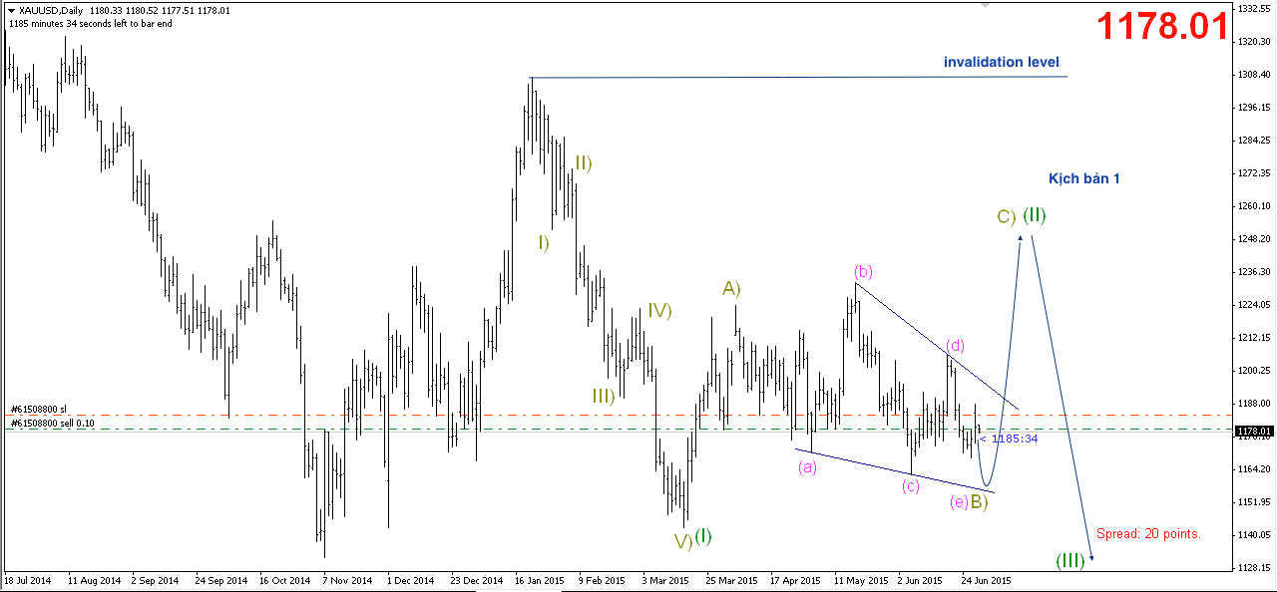
Task: Click the triangle beside XAUUSD,Daily title
Action: 10,10
